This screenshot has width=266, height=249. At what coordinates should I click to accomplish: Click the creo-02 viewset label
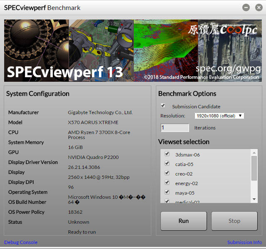(x=184, y=174)
